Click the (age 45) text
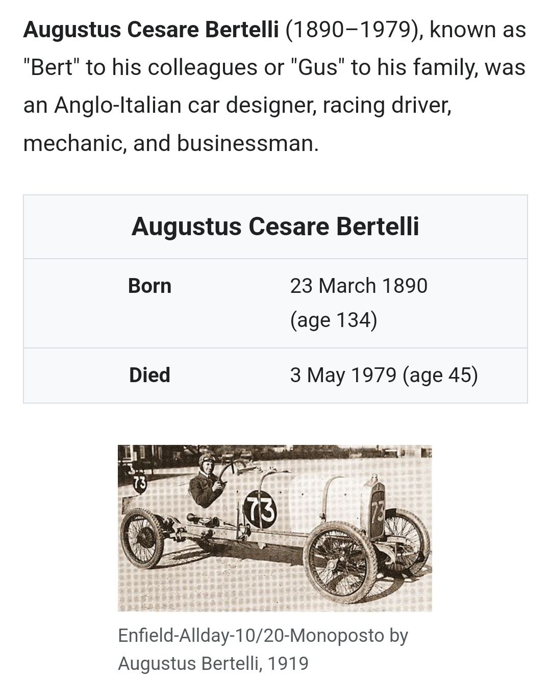 click(440, 375)
